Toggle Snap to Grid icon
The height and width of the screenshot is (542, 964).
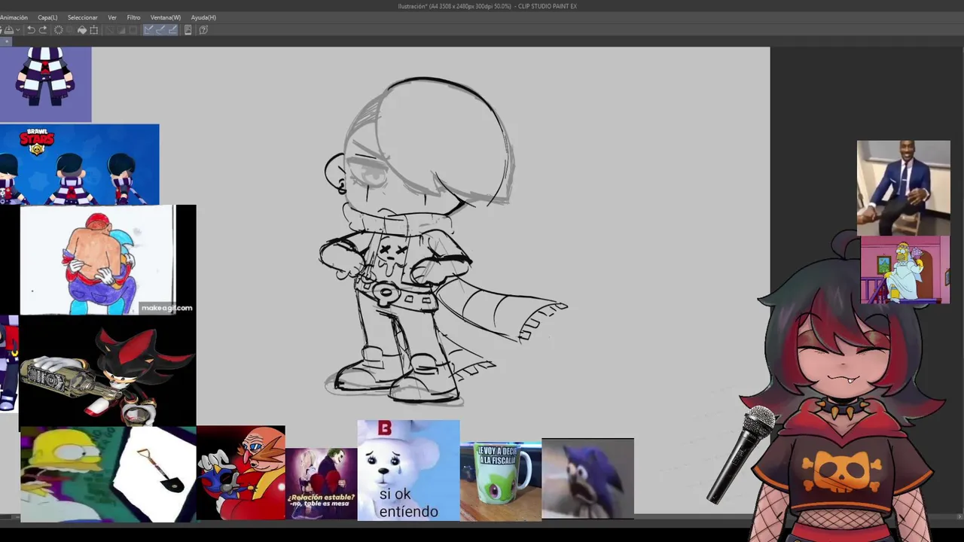click(x=172, y=30)
